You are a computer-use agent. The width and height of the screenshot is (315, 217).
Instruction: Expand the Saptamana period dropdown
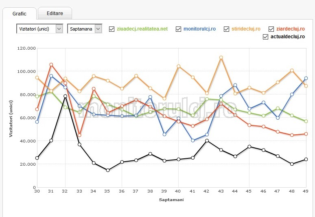click(x=85, y=29)
